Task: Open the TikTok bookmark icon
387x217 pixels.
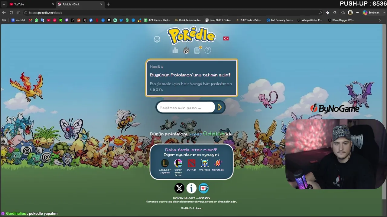Action: point(73,20)
